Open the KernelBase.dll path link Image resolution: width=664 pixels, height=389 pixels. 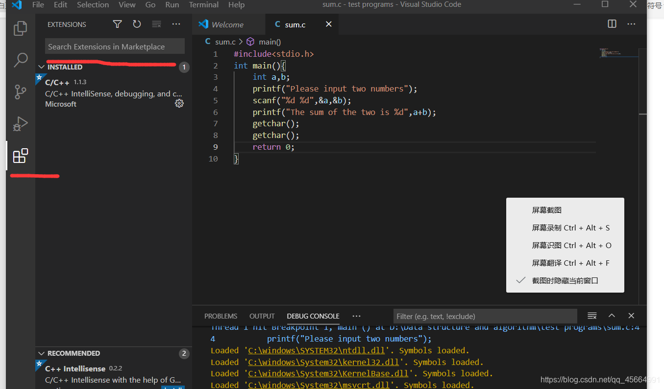click(x=328, y=373)
